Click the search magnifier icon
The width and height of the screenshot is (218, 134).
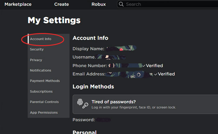coord(121,4)
